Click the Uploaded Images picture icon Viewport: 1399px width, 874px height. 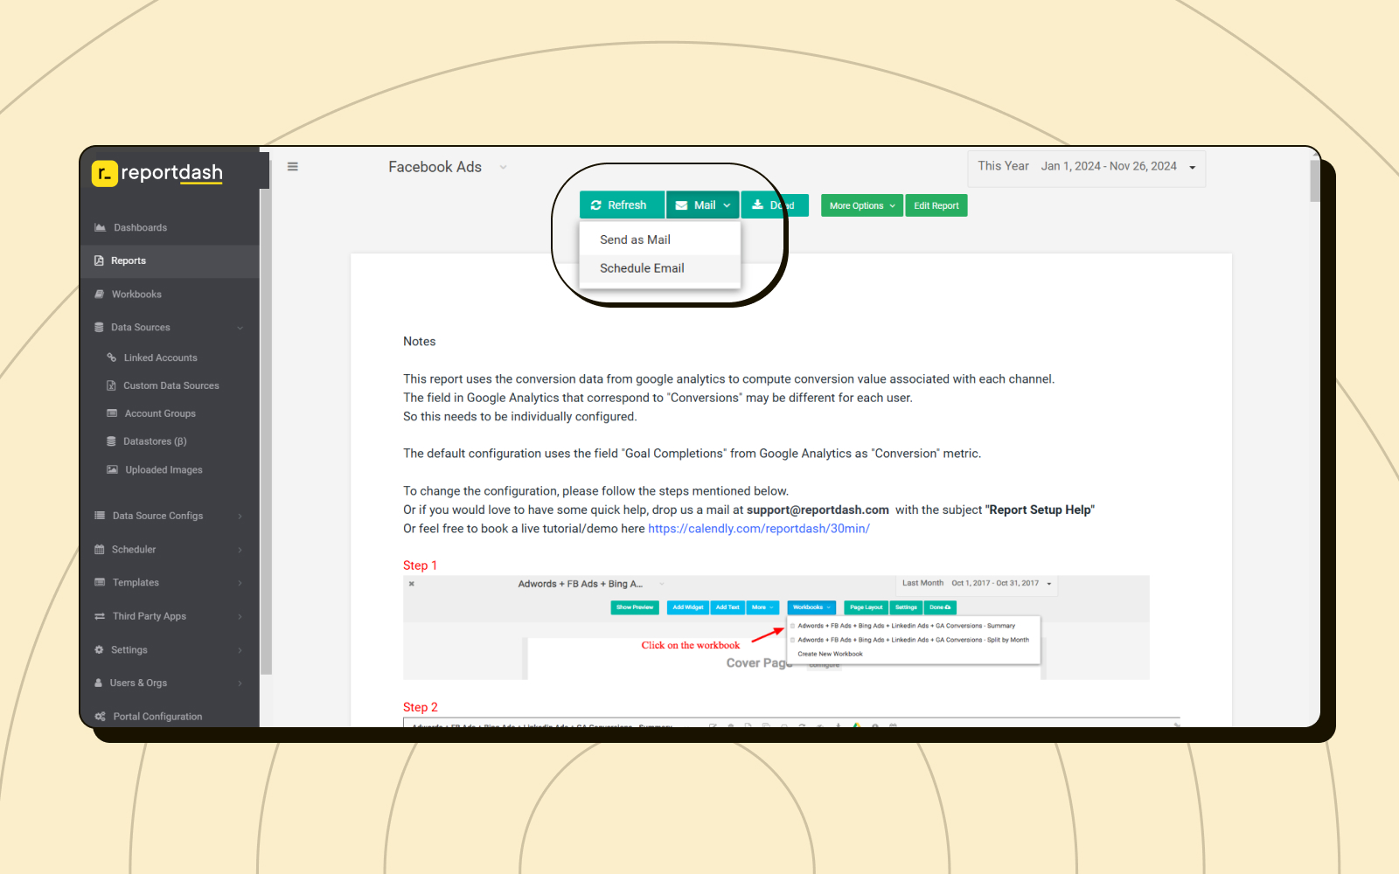[112, 469]
